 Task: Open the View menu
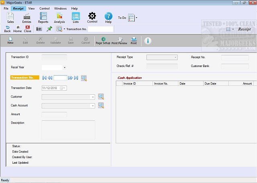pos(31,8)
